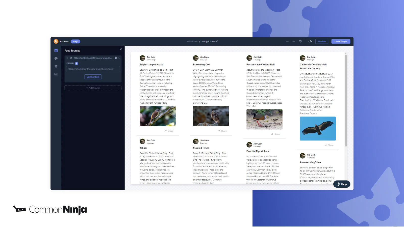The width and height of the screenshot is (404, 227).
Task: Click the RSS URL info icon
Action: 77,64
